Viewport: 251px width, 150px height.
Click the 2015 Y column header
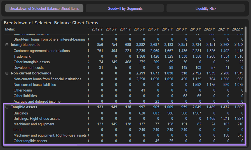[x=139, y=29]
